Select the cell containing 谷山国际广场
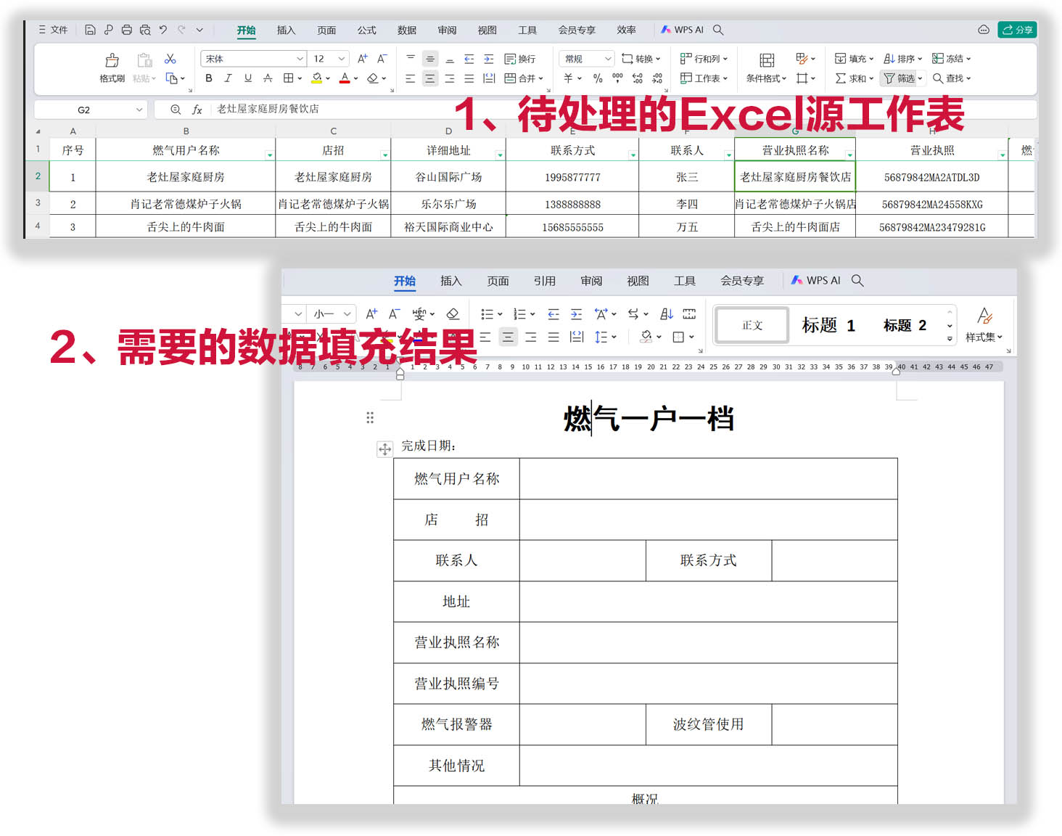Viewport: 1062px width, 836px height. [448, 176]
